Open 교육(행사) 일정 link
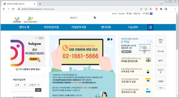This screenshot has height=98, width=179. click(128, 82)
